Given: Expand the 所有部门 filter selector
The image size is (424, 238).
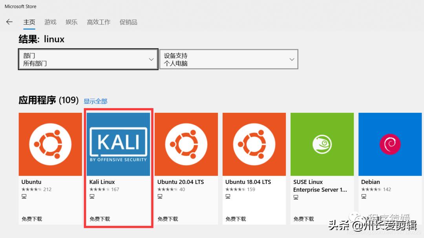Looking at the screenshot, I should [x=88, y=63].
